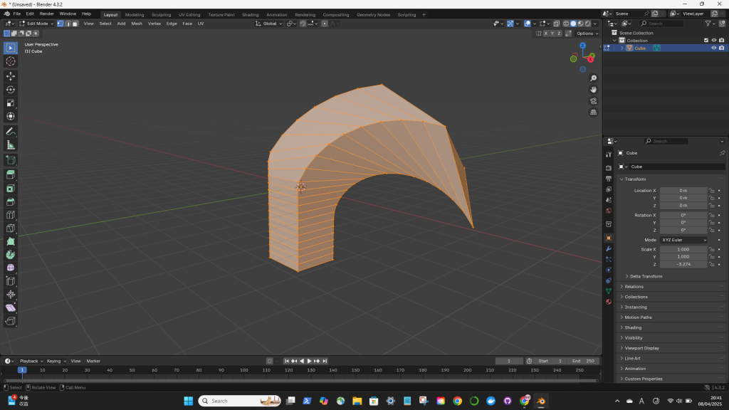Open the Edit Mode dropdown

pyautogui.click(x=36, y=23)
